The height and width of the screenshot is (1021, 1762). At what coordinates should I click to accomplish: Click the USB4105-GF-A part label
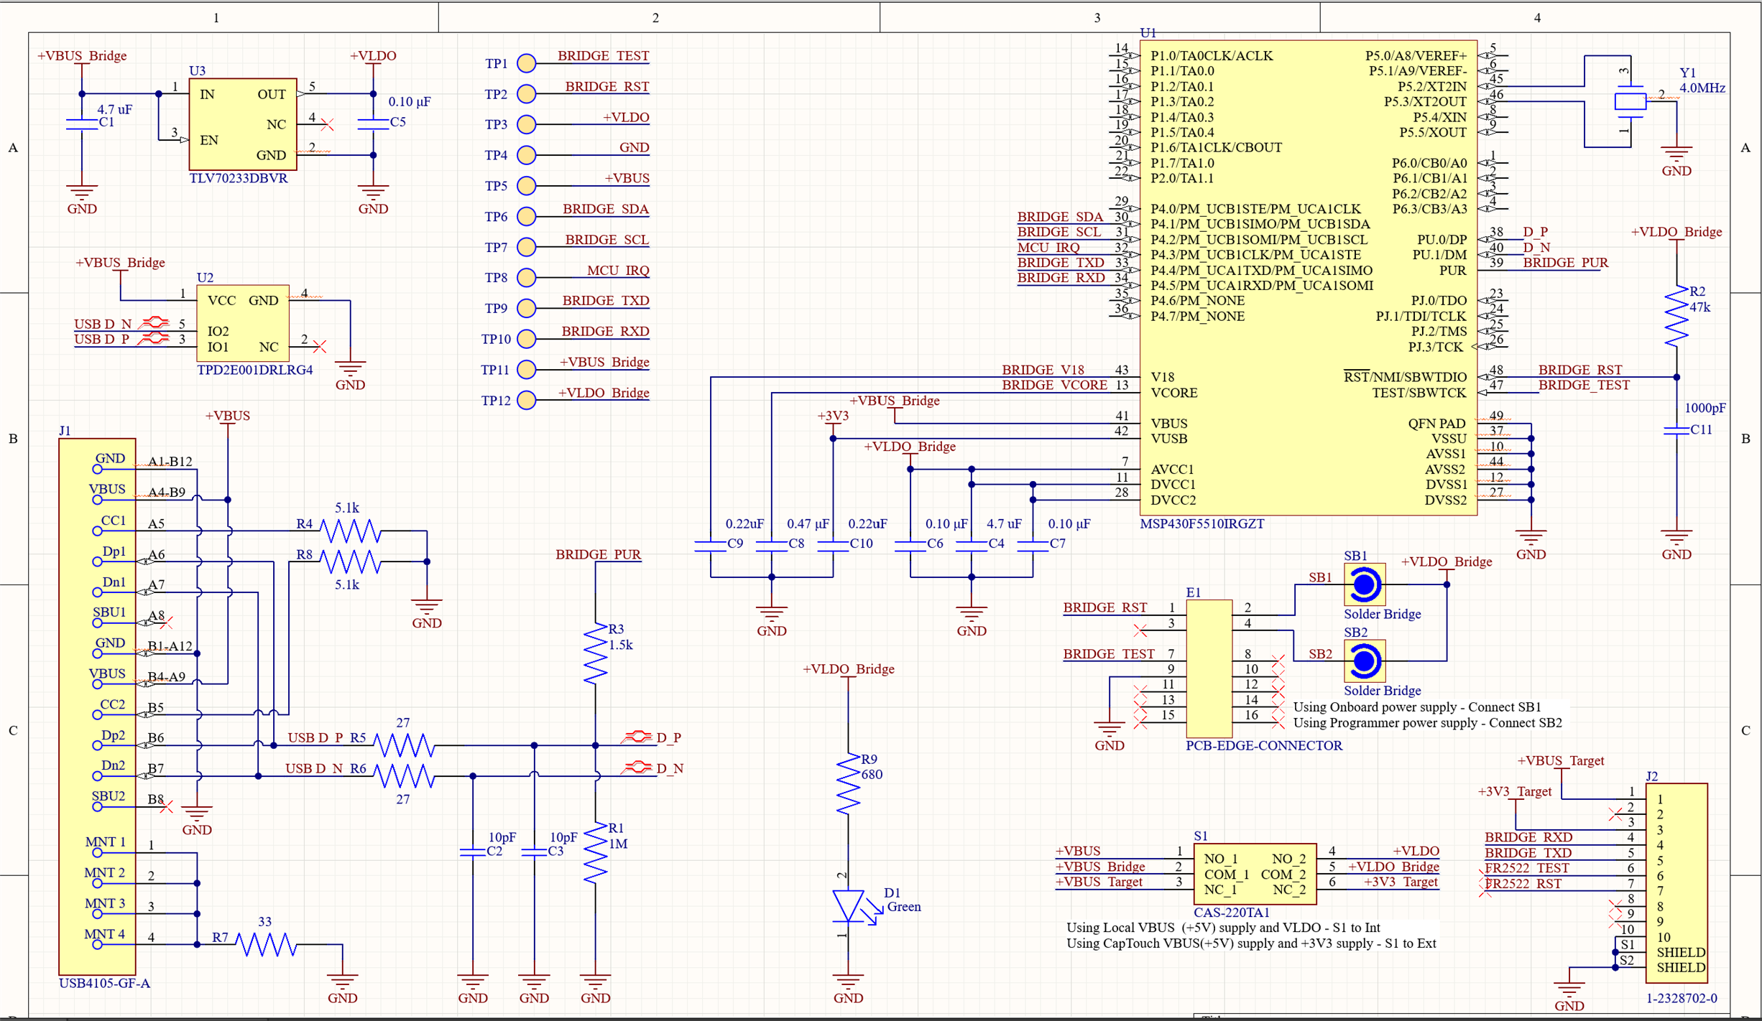click(x=105, y=984)
